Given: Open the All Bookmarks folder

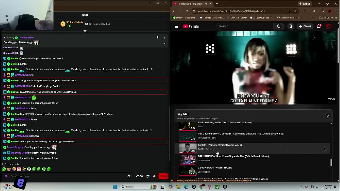Looking at the screenshot, I should click(x=328, y=18).
